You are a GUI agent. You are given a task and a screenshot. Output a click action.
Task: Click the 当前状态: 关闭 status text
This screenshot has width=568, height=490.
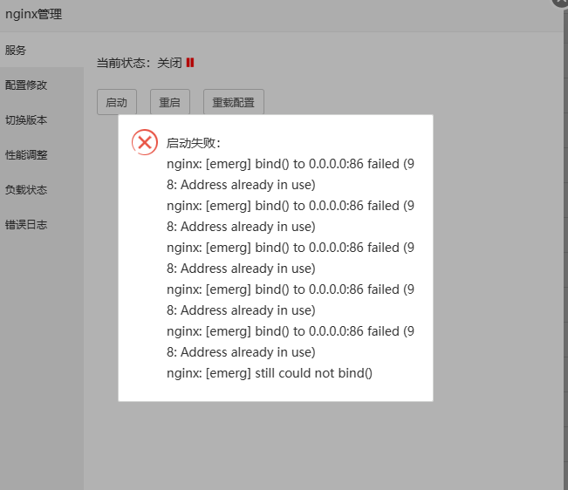pos(139,63)
